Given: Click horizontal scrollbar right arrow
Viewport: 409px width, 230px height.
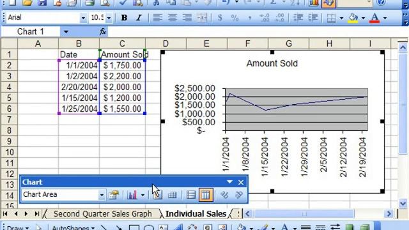Looking at the screenshot, I should [x=389, y=214].
